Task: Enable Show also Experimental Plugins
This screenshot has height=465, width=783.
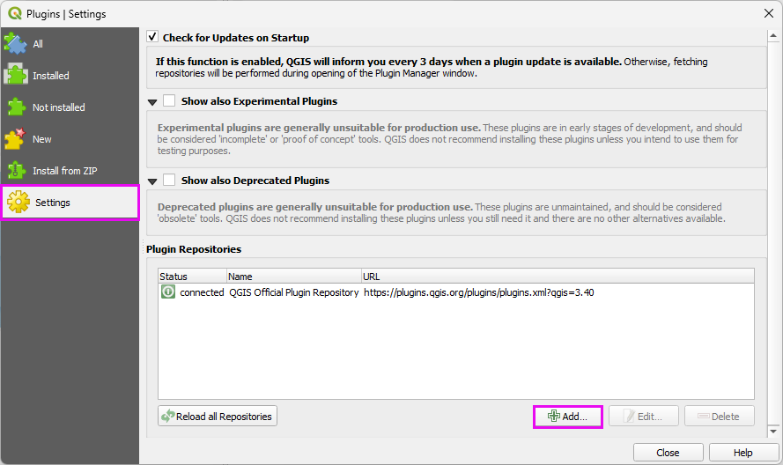Action: [169, 101]
